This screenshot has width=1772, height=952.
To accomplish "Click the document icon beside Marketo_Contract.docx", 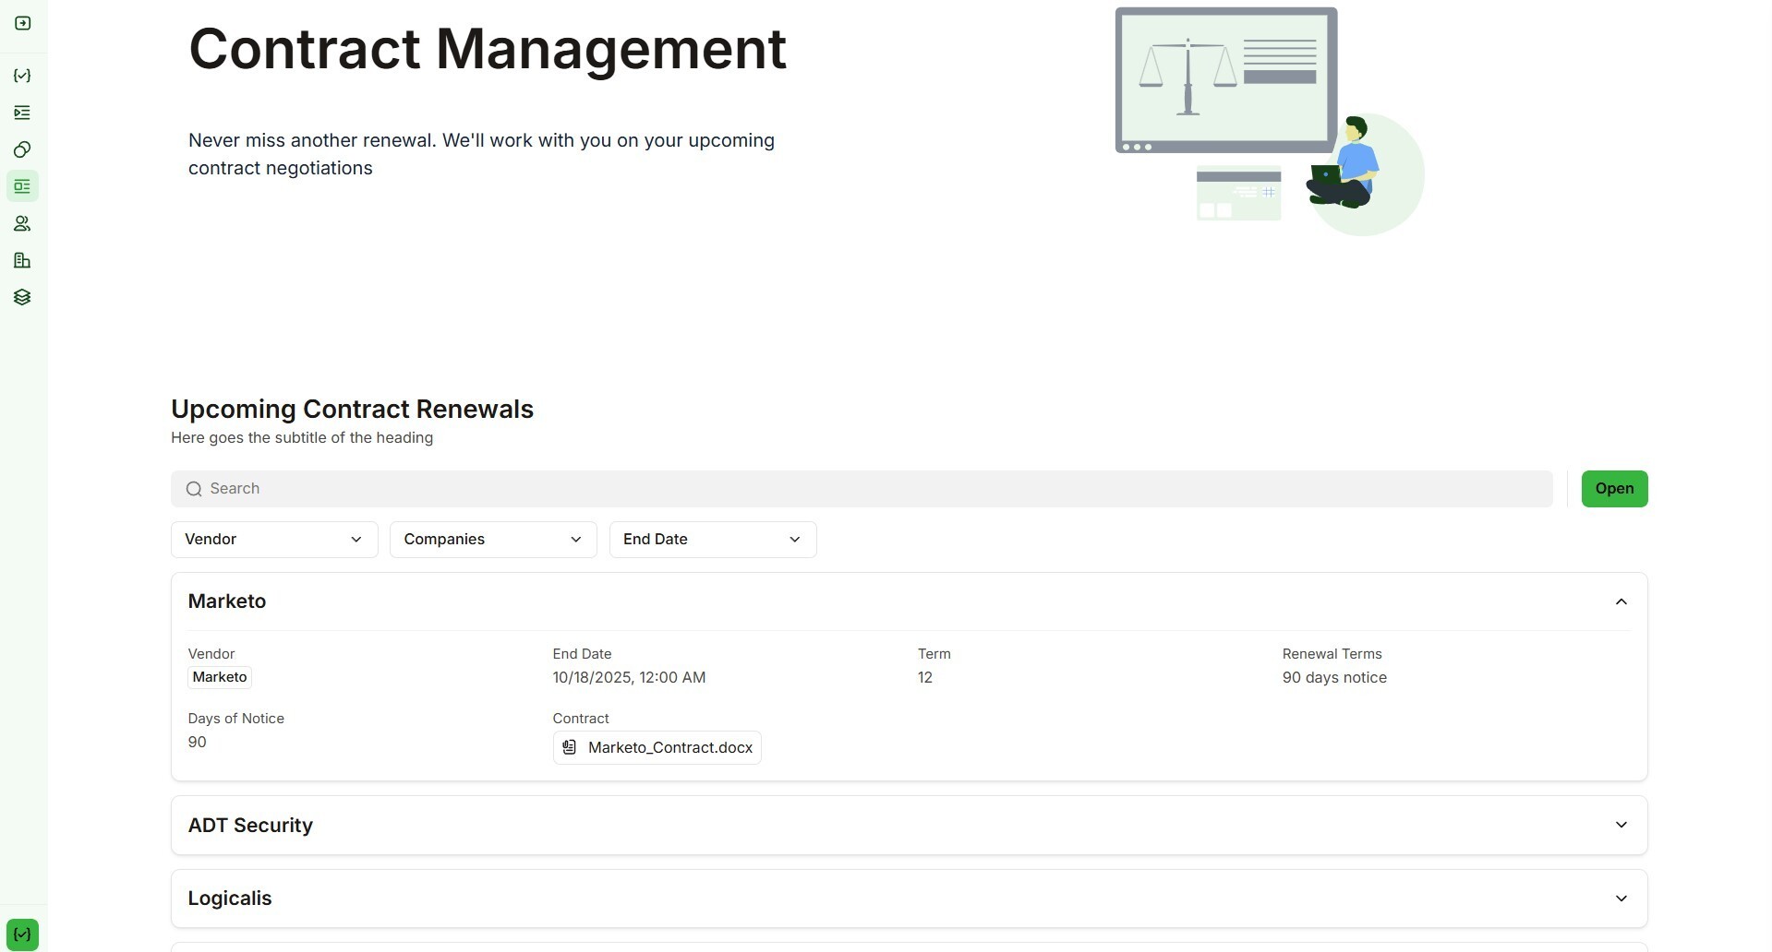I will [x=570, y=747].
